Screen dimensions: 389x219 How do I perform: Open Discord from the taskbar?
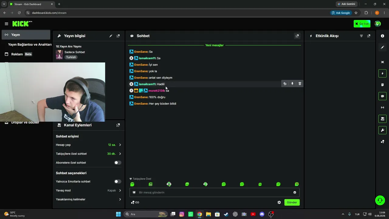[262, 214]
